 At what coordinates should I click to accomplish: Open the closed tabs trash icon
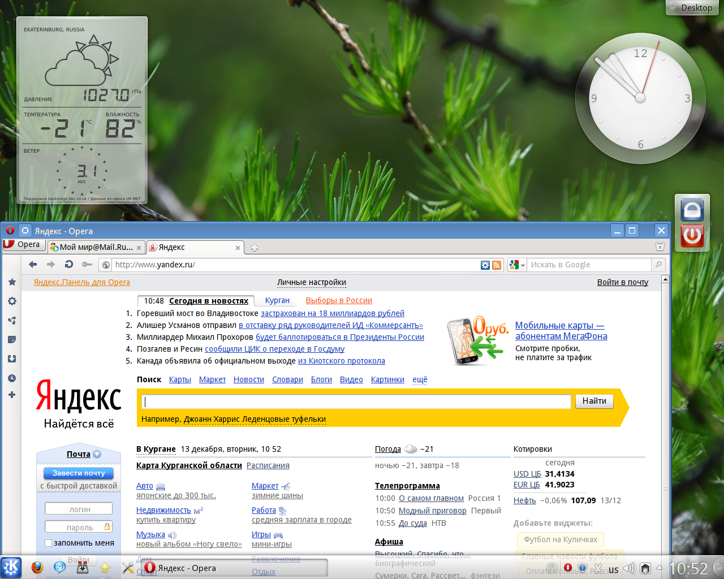660,247
